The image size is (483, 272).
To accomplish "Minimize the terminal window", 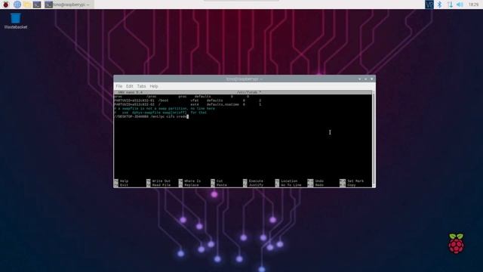I will (359, 79).
